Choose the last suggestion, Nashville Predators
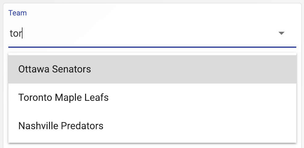 pos(61,126)
